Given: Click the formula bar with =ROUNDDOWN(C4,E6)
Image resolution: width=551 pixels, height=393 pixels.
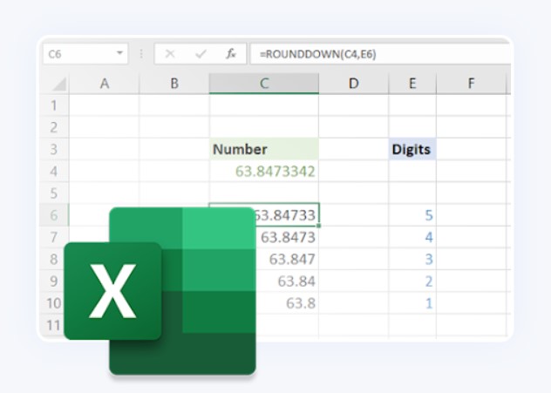Looking at the screenshot, I should coord(381,54).
